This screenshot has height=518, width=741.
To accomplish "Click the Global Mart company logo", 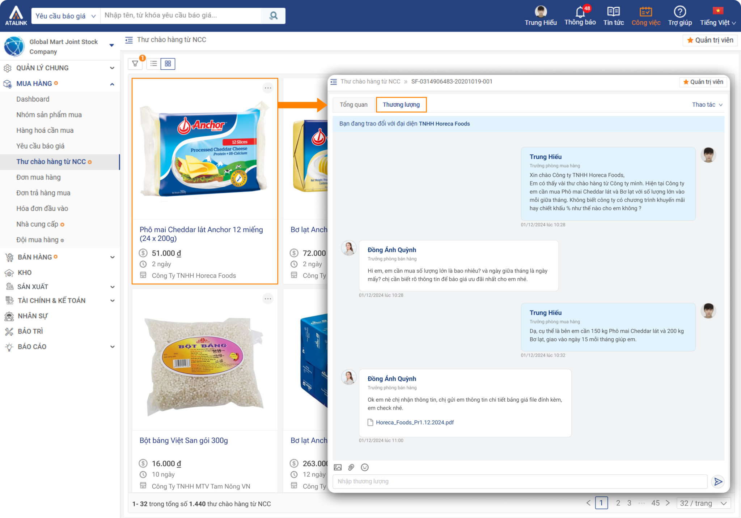I will tap(14, 47).
